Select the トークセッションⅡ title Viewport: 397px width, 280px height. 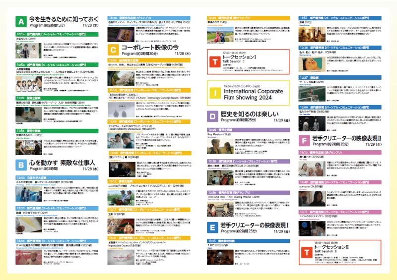[331, 247]
